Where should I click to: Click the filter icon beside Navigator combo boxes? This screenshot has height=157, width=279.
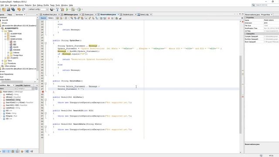(x=36, y=89)
